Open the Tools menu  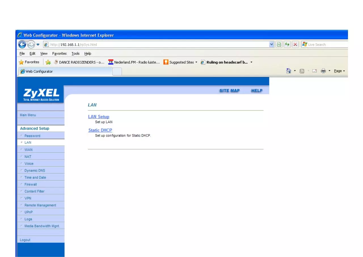(75, 53)
